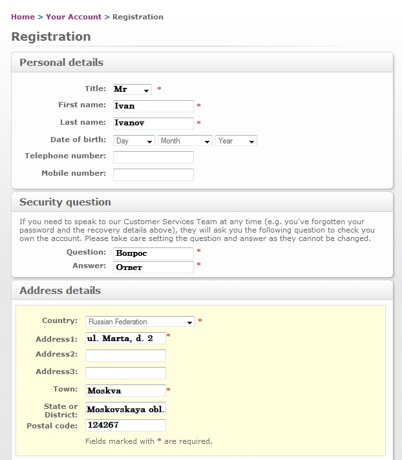Expand the Day of birth dropdown
The image size is (402, 460).
tap(134, 141)
